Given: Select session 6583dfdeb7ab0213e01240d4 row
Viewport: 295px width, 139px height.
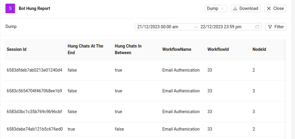Looking at the screenshot, I should [x=34, y=70].
